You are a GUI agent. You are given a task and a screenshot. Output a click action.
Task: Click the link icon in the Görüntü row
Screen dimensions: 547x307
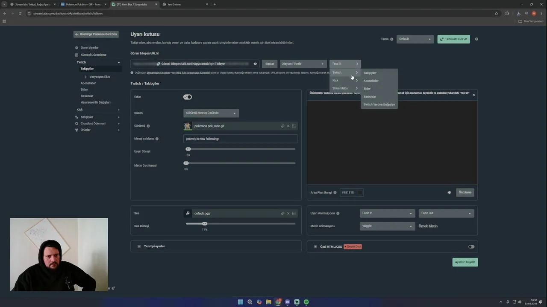point(282,126)
